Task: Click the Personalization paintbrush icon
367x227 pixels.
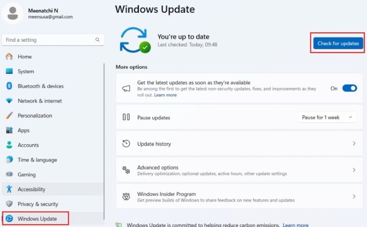Action: pos(9,115)
